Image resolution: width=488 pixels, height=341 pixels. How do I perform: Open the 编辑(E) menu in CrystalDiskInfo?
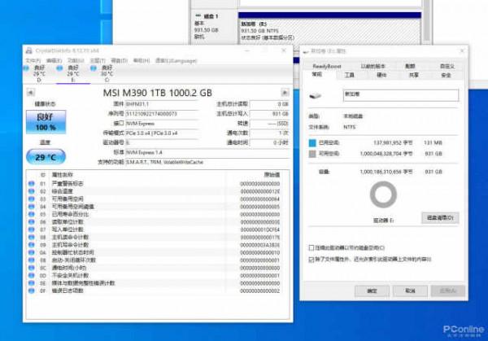[54, 60]
